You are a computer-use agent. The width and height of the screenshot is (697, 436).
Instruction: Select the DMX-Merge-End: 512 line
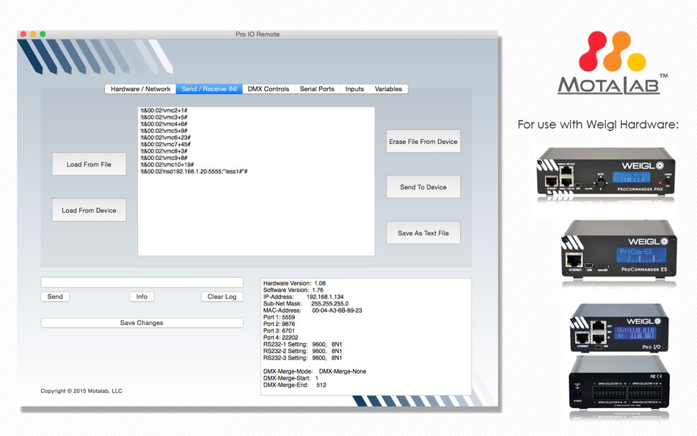(294, 385)
